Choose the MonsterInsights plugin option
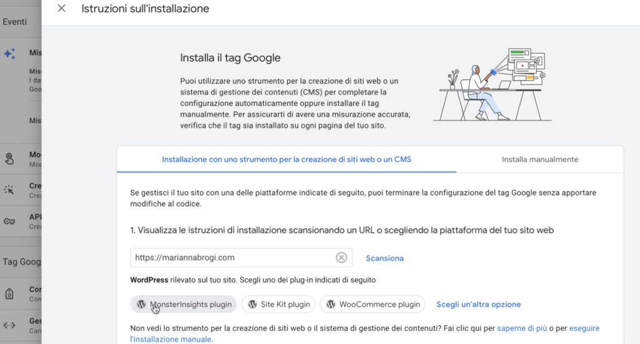The image size is (640, 344). pyautogui.click(x=184, y=305)
